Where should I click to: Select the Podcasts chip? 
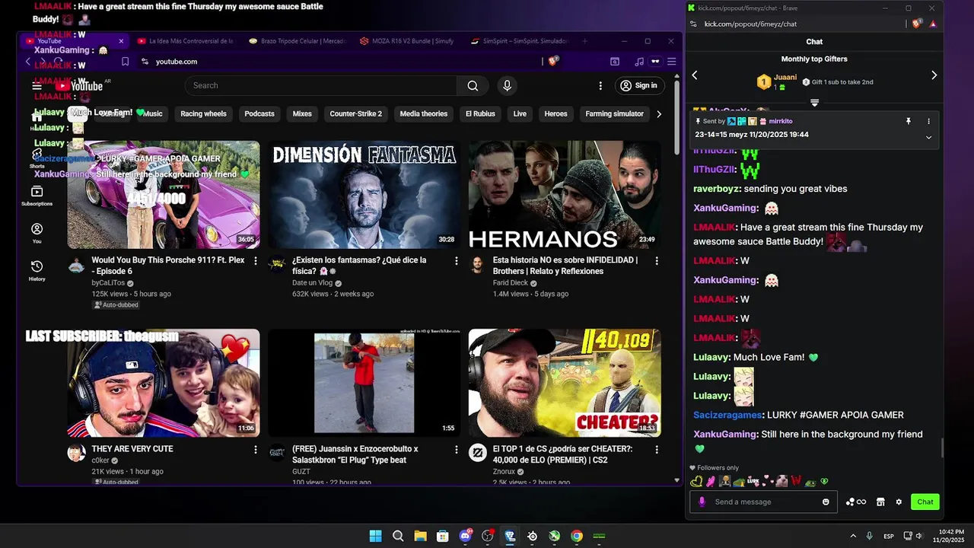point(259,114)
